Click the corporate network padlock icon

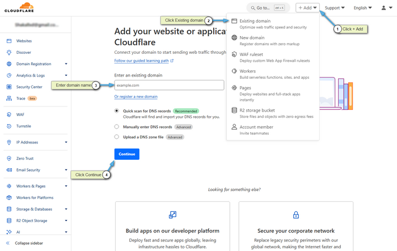coord(296,215)
